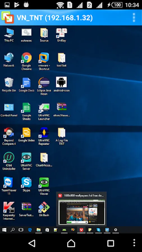Image resolution: width=142 pixels, height=252 pixels.
Task: Open the A Log File TNT folder
Action: [x=61, y=136]
